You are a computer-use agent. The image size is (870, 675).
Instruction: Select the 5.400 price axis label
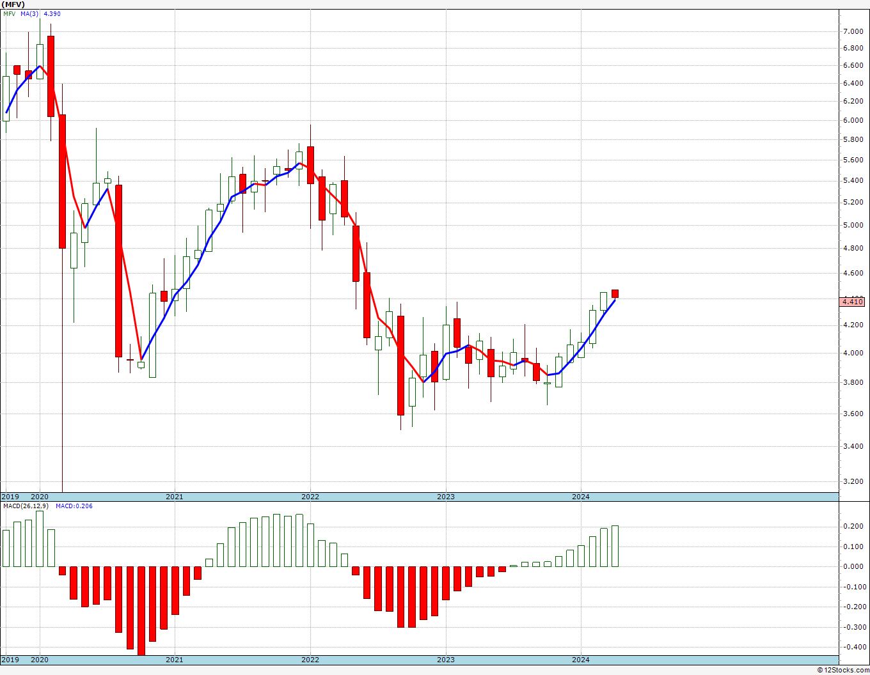click(852, 180)
